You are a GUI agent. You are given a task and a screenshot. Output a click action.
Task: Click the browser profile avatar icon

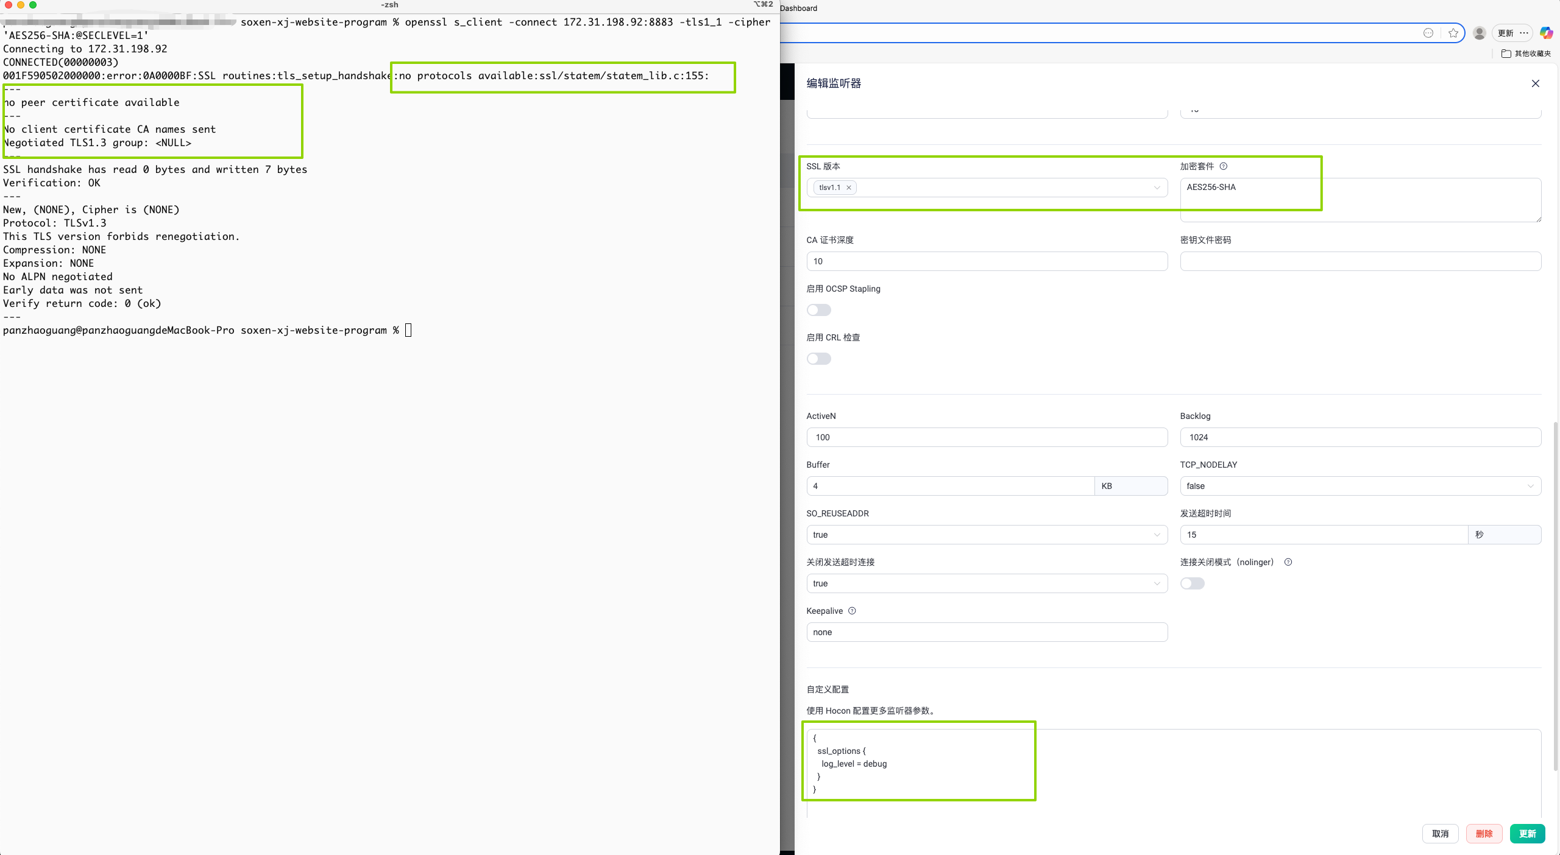(1479, 33)
